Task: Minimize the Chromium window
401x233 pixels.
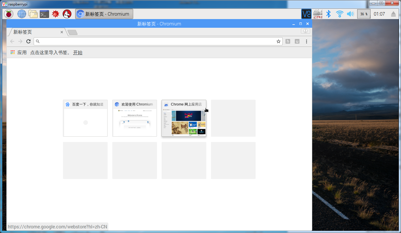Action: pos(294,24)
